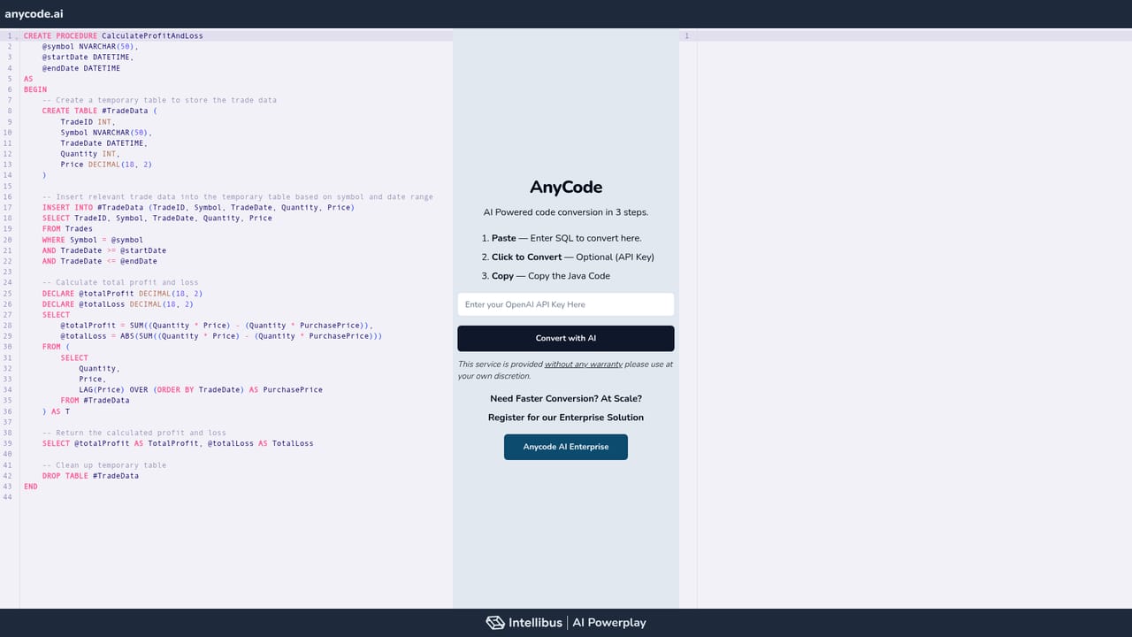Click the 'SELECT @totalProfit AS TotalProfit' line
1132x637 pixels.
pyautogui.click(x=178, y=443)
